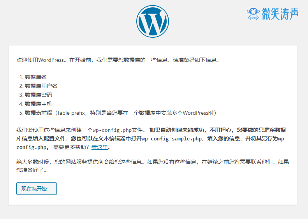Click the WordPress logo at top

click(153, 21)
